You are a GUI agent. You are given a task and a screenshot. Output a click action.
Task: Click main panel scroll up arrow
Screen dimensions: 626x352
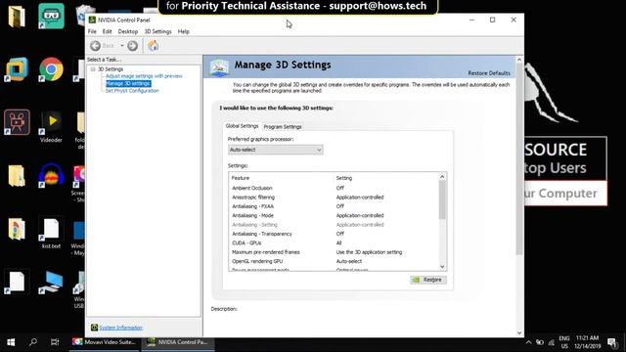(x=519, y=60)
